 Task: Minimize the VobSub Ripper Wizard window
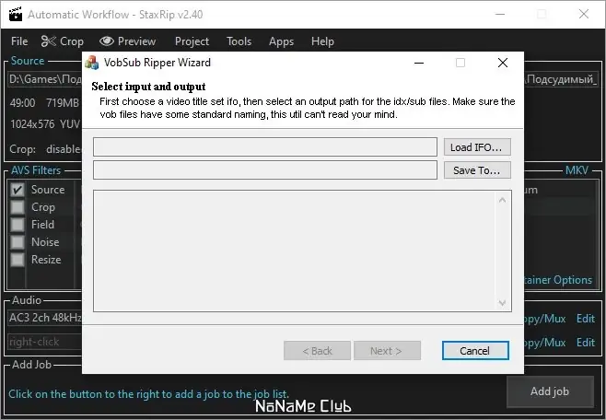(x=419, y=63)
